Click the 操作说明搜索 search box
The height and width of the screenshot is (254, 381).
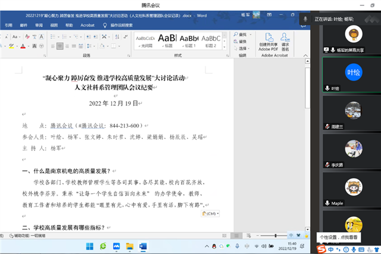pos(124,26)
